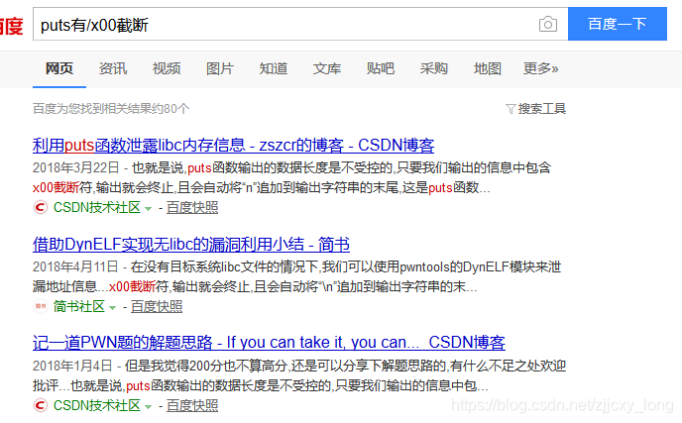
Task: Click the funnel icon beside 搜索工具
Action: (511, 109)
